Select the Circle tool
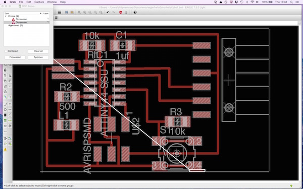The width and height of the screenshot is (303, 189). pyautogui.click(x=5, y=109)
